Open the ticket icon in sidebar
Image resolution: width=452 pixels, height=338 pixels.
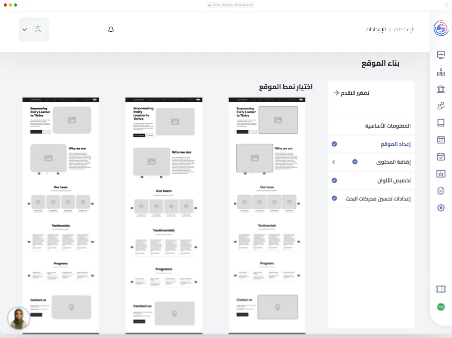pyautogui.click(x=441, y=289)
